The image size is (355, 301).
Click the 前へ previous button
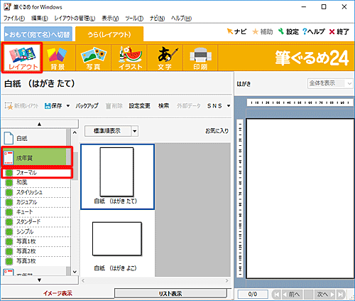tap(292, 295)
